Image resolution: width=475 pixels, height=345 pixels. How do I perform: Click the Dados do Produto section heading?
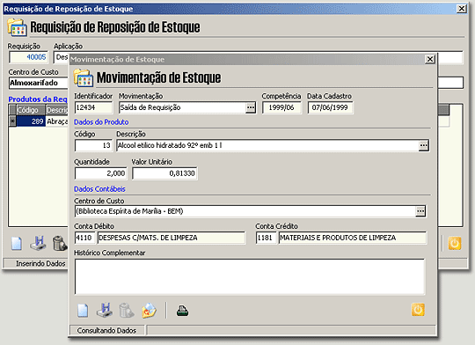[x=101, y=122]
